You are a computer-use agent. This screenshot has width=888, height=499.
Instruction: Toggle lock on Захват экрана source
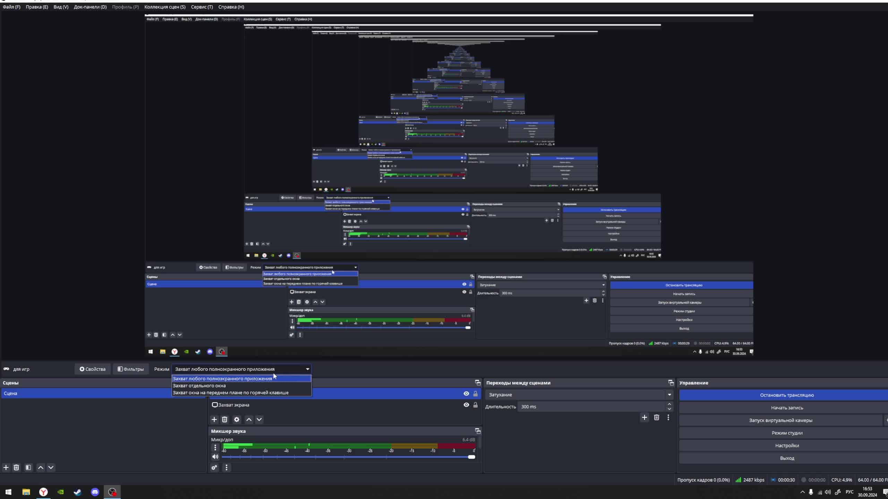[476, 405]
